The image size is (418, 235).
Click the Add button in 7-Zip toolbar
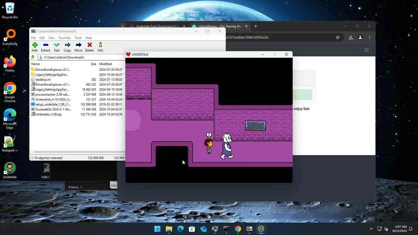point(34,47)
